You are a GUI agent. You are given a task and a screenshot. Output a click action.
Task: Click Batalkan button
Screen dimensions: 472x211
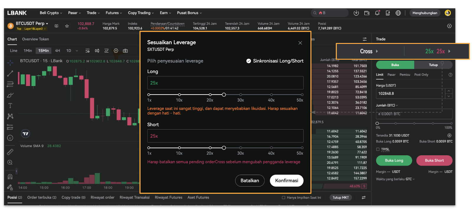[x=250, y=180]
